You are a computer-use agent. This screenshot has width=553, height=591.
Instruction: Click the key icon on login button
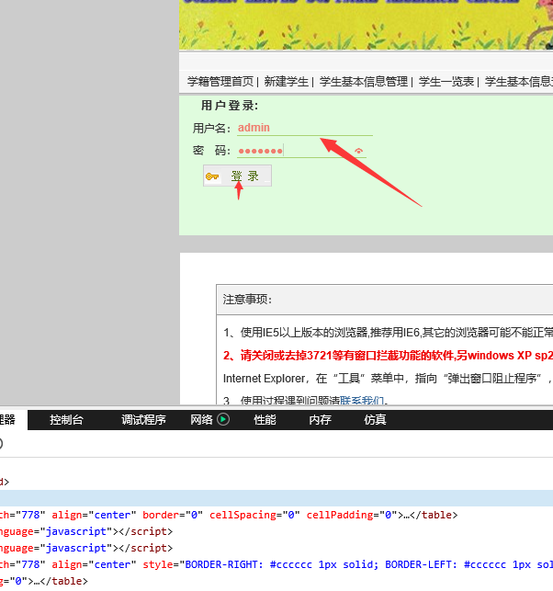pyautogui.click(x=212, y=176)
